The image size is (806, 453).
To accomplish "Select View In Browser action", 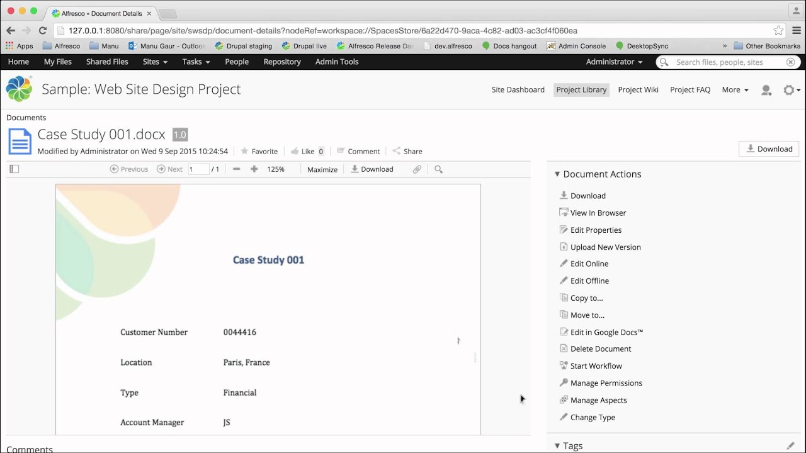I will click(x=593, y=213).
